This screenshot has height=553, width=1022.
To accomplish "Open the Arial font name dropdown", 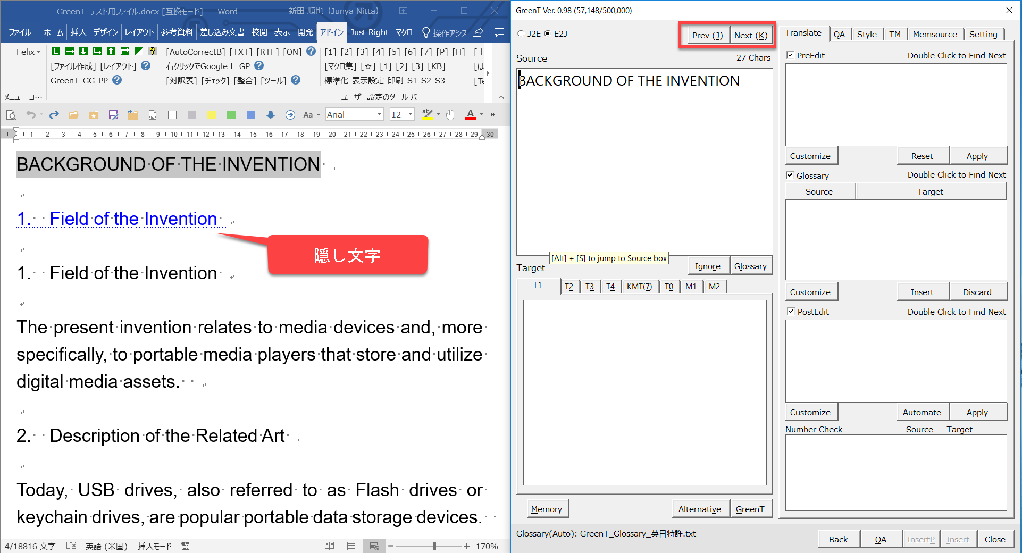I will coord(379,115).
